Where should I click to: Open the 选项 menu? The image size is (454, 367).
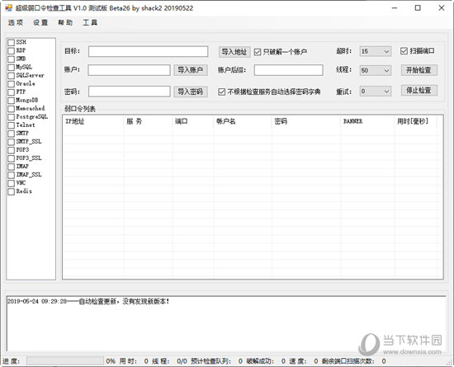tap(16, 22)
